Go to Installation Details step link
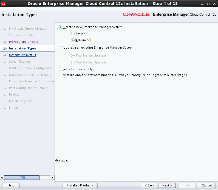This screenshot has height=190, width=218. click(x=22, y=55)
